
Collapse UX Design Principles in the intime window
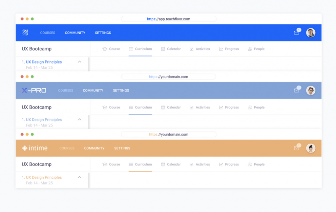(x=79, y=177)
